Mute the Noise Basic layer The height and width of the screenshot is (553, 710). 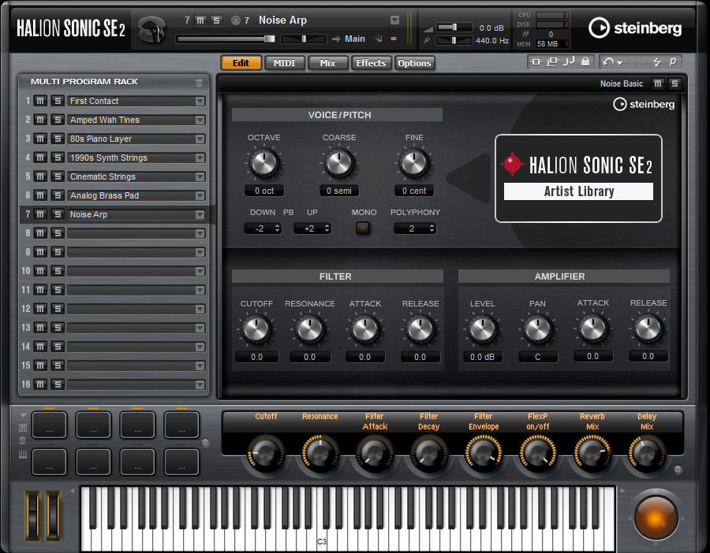pos(658,84)
